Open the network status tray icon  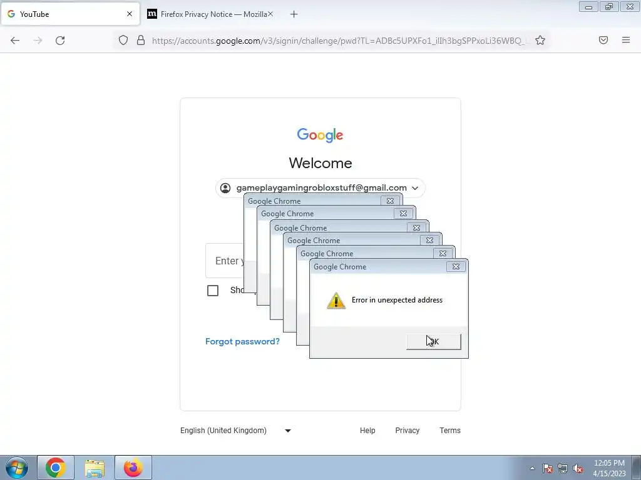click(x=563, y=468)
